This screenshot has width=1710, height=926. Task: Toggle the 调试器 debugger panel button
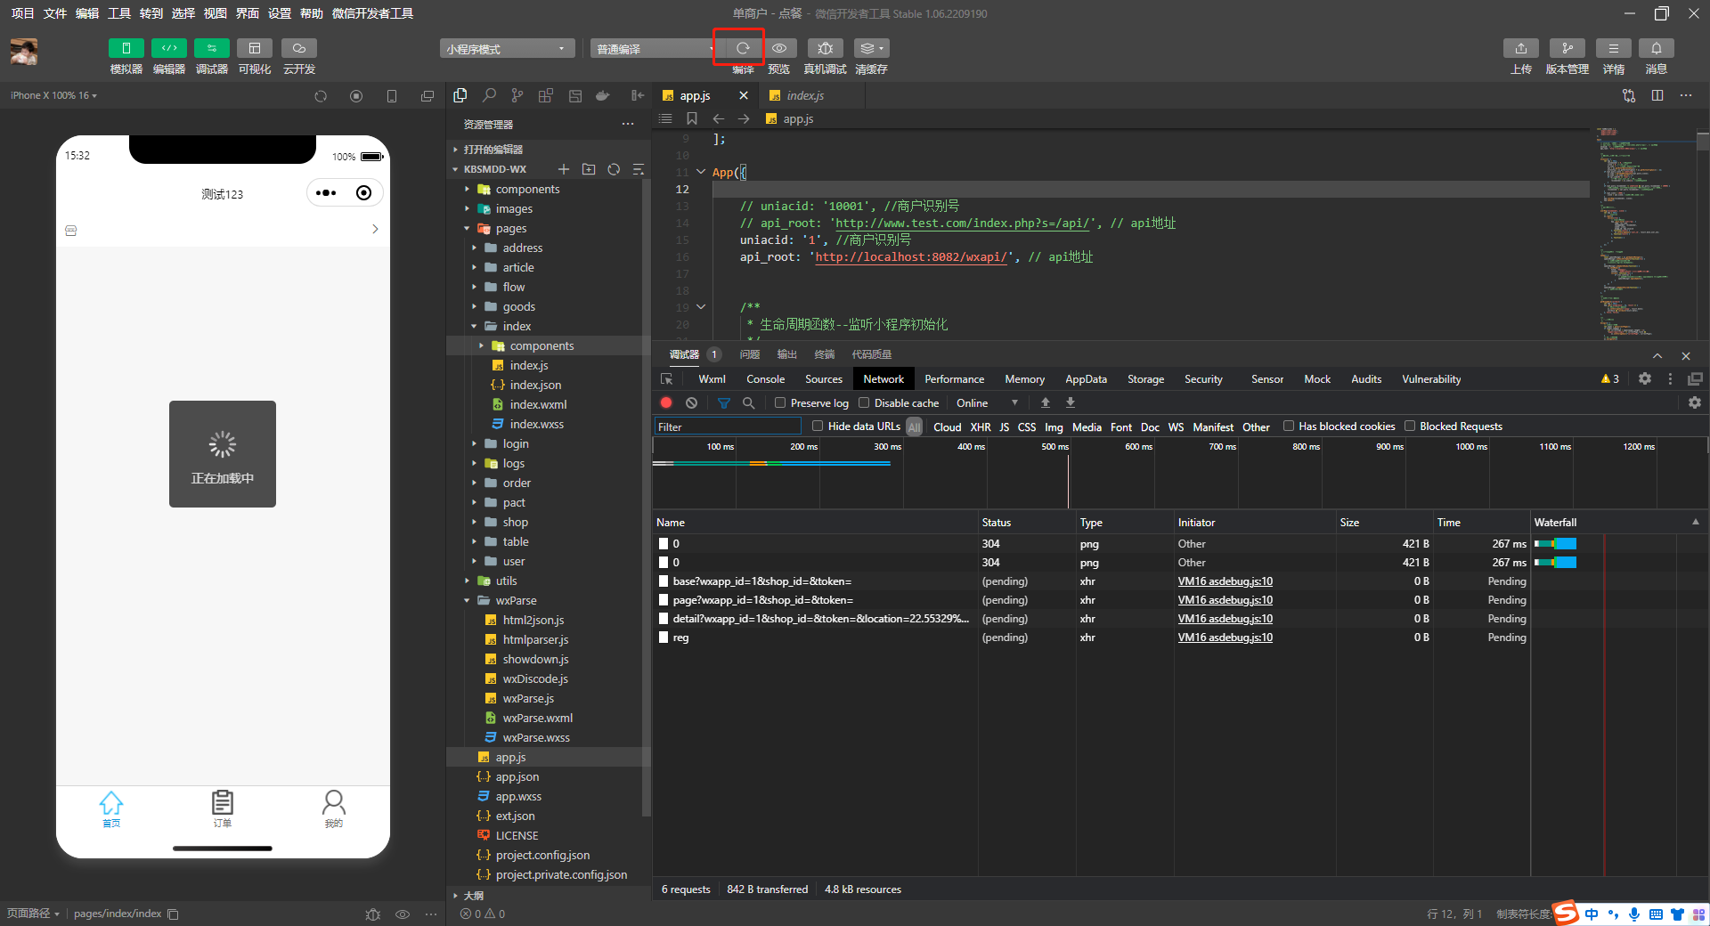pos(211,48)
